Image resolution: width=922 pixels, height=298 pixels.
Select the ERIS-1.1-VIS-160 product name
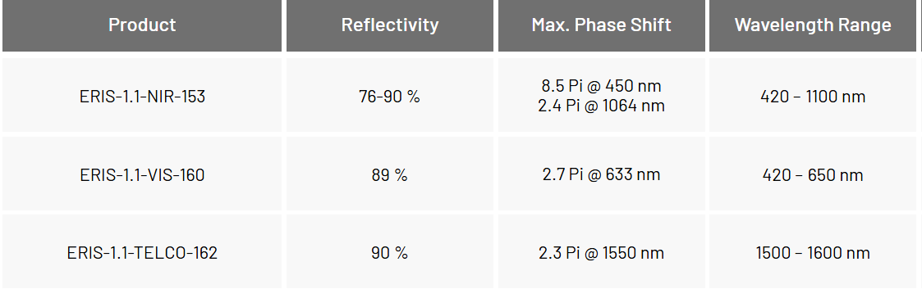tap(142, 175)
